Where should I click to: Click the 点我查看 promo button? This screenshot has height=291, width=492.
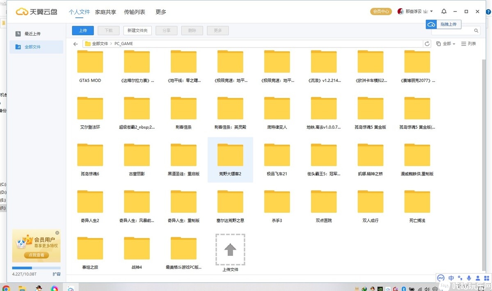click(37, 255)
